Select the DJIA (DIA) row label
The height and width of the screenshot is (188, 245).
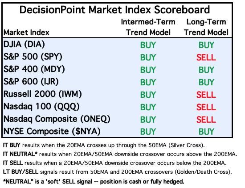click(x=24, y=44)
